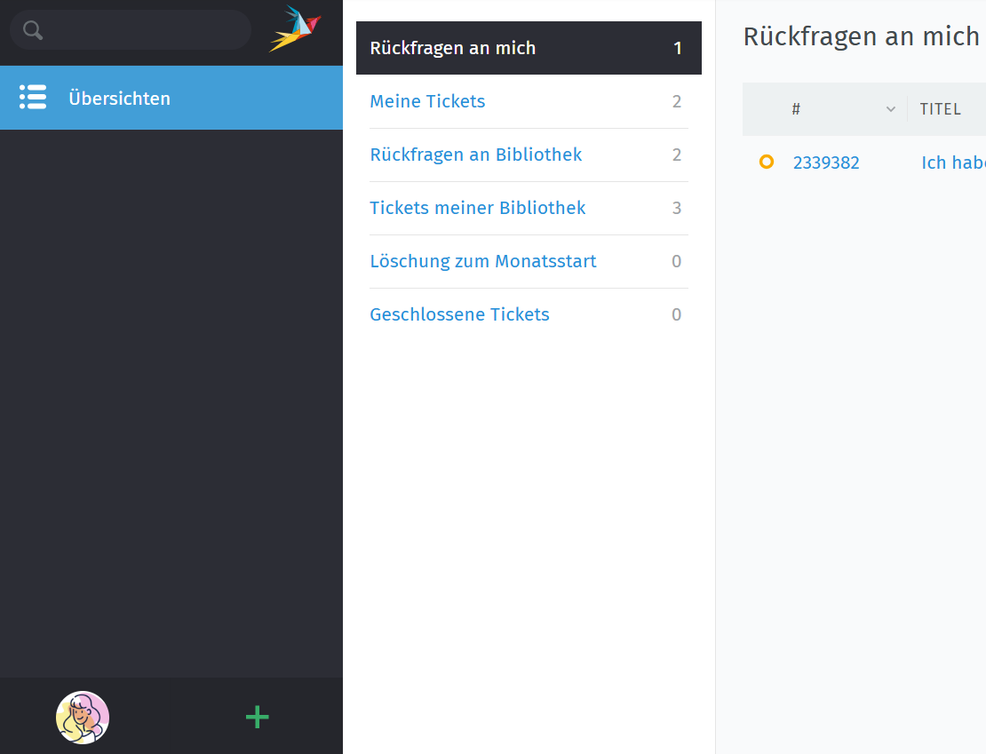
Task: Open the user avatar menu
Action: pyautogui.click(x=83, y=717)
